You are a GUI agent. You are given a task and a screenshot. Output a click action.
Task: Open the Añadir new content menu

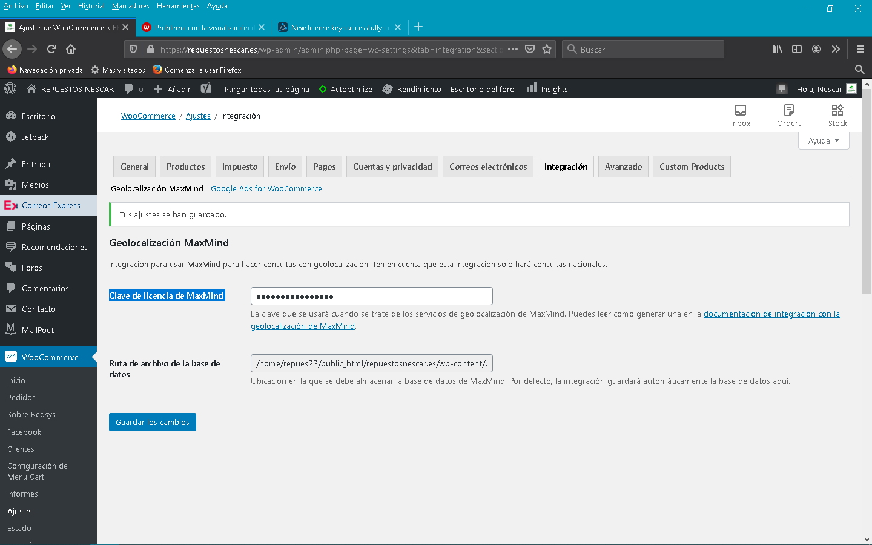click(x=173, y=88)
